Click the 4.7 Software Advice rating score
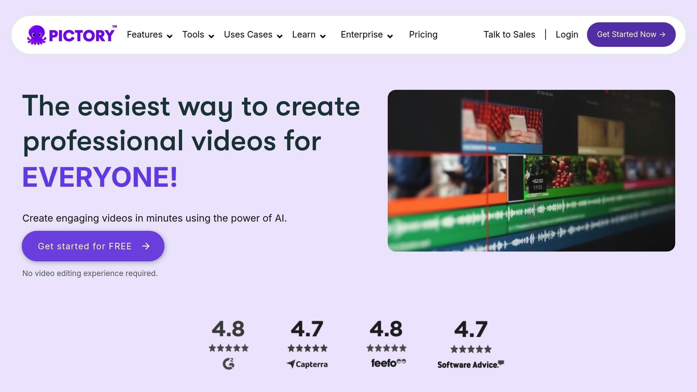Screen dimensions: 697x392 click(x=471, y=329)
